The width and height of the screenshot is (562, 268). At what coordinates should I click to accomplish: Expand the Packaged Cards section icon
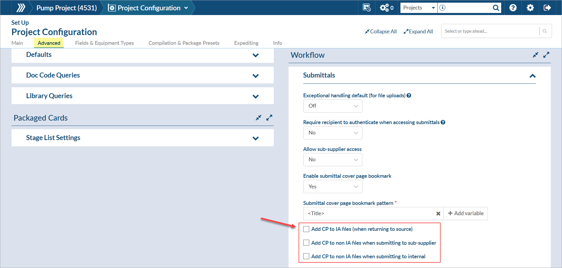click(x=269, y=118)
